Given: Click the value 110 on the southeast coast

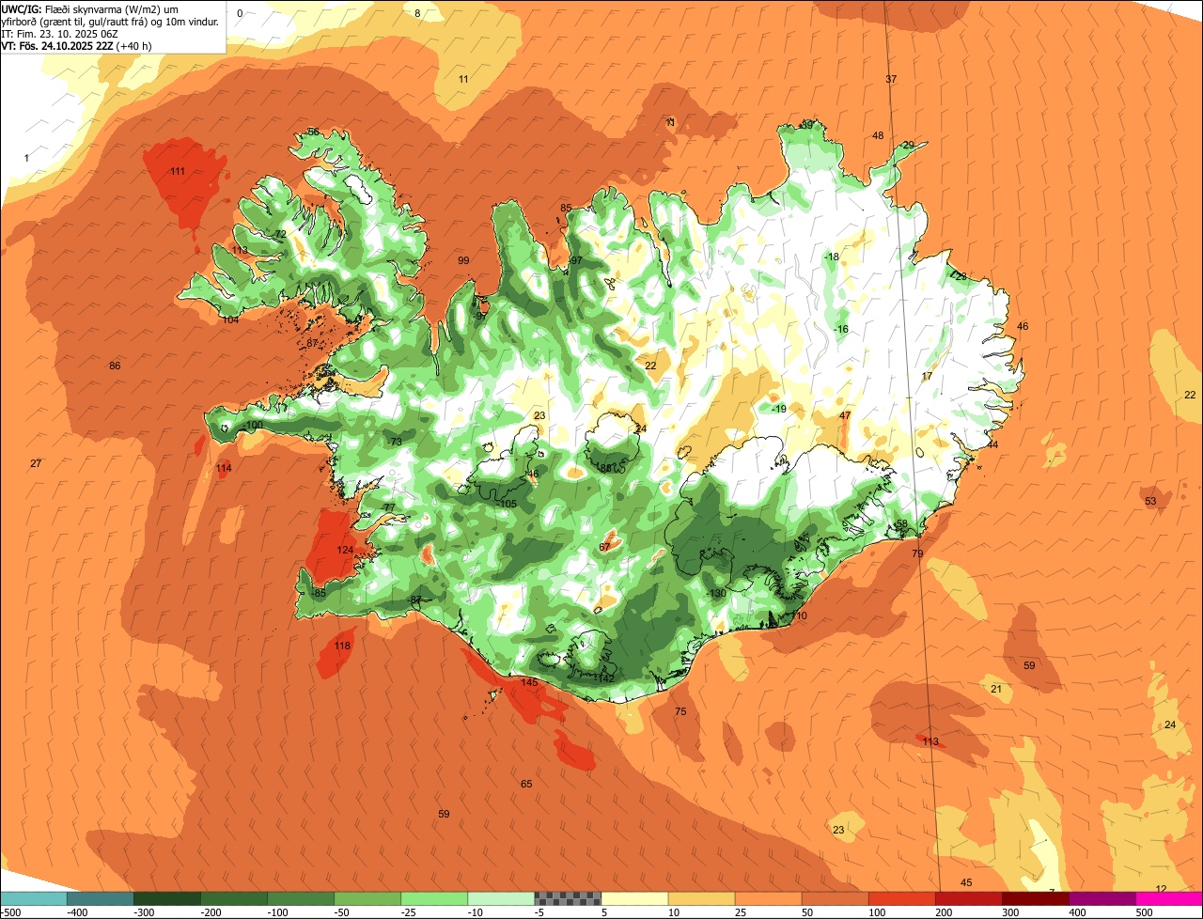Looking at the screenshot, I should pos(799,615).
